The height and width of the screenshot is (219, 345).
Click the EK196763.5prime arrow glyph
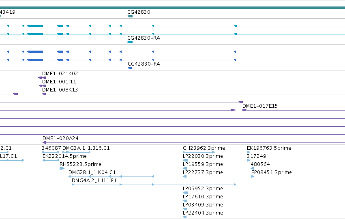click(x=249, y=152)
